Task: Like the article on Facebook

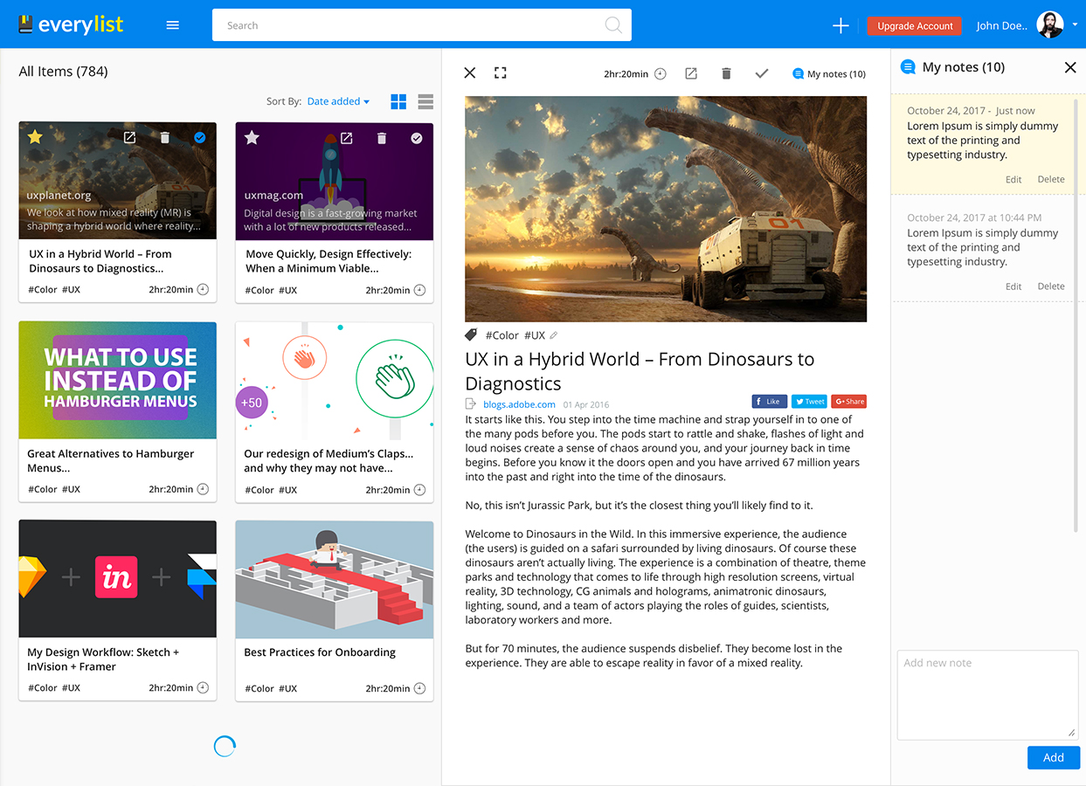Action: coord(770,402)
